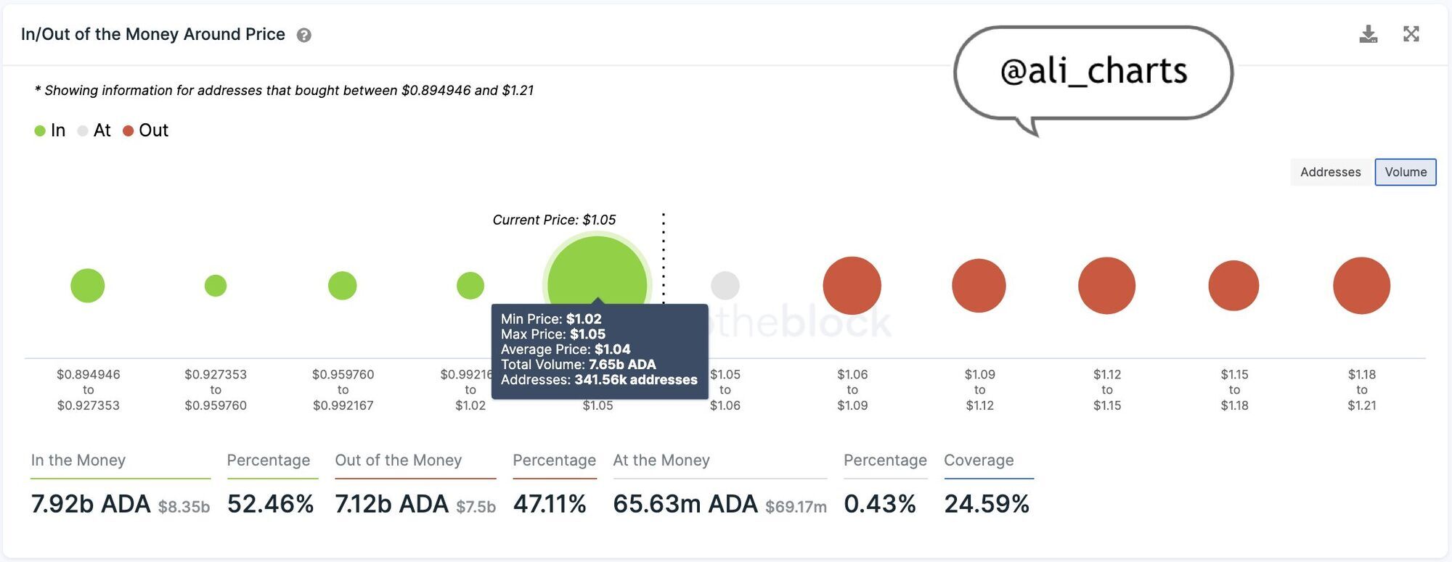Click the red bubble for $1.12 to $1.15

pos(1106,286)
